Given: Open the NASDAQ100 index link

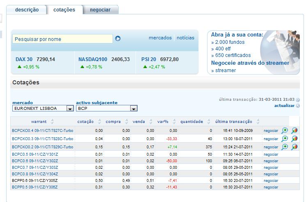Looking at the screenshot, I should (93, 59).
